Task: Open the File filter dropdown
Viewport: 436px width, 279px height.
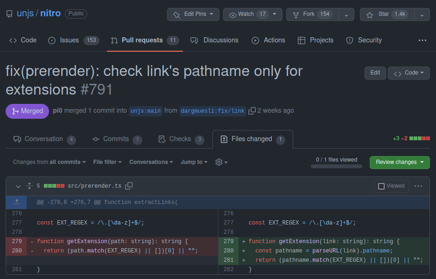Action: [x=107, y=162]
